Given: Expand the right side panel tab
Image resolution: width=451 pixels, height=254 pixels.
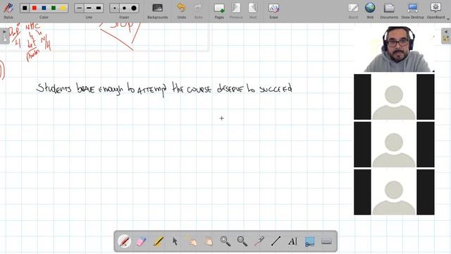Looking at the screenshot, I should coord(446,36).
